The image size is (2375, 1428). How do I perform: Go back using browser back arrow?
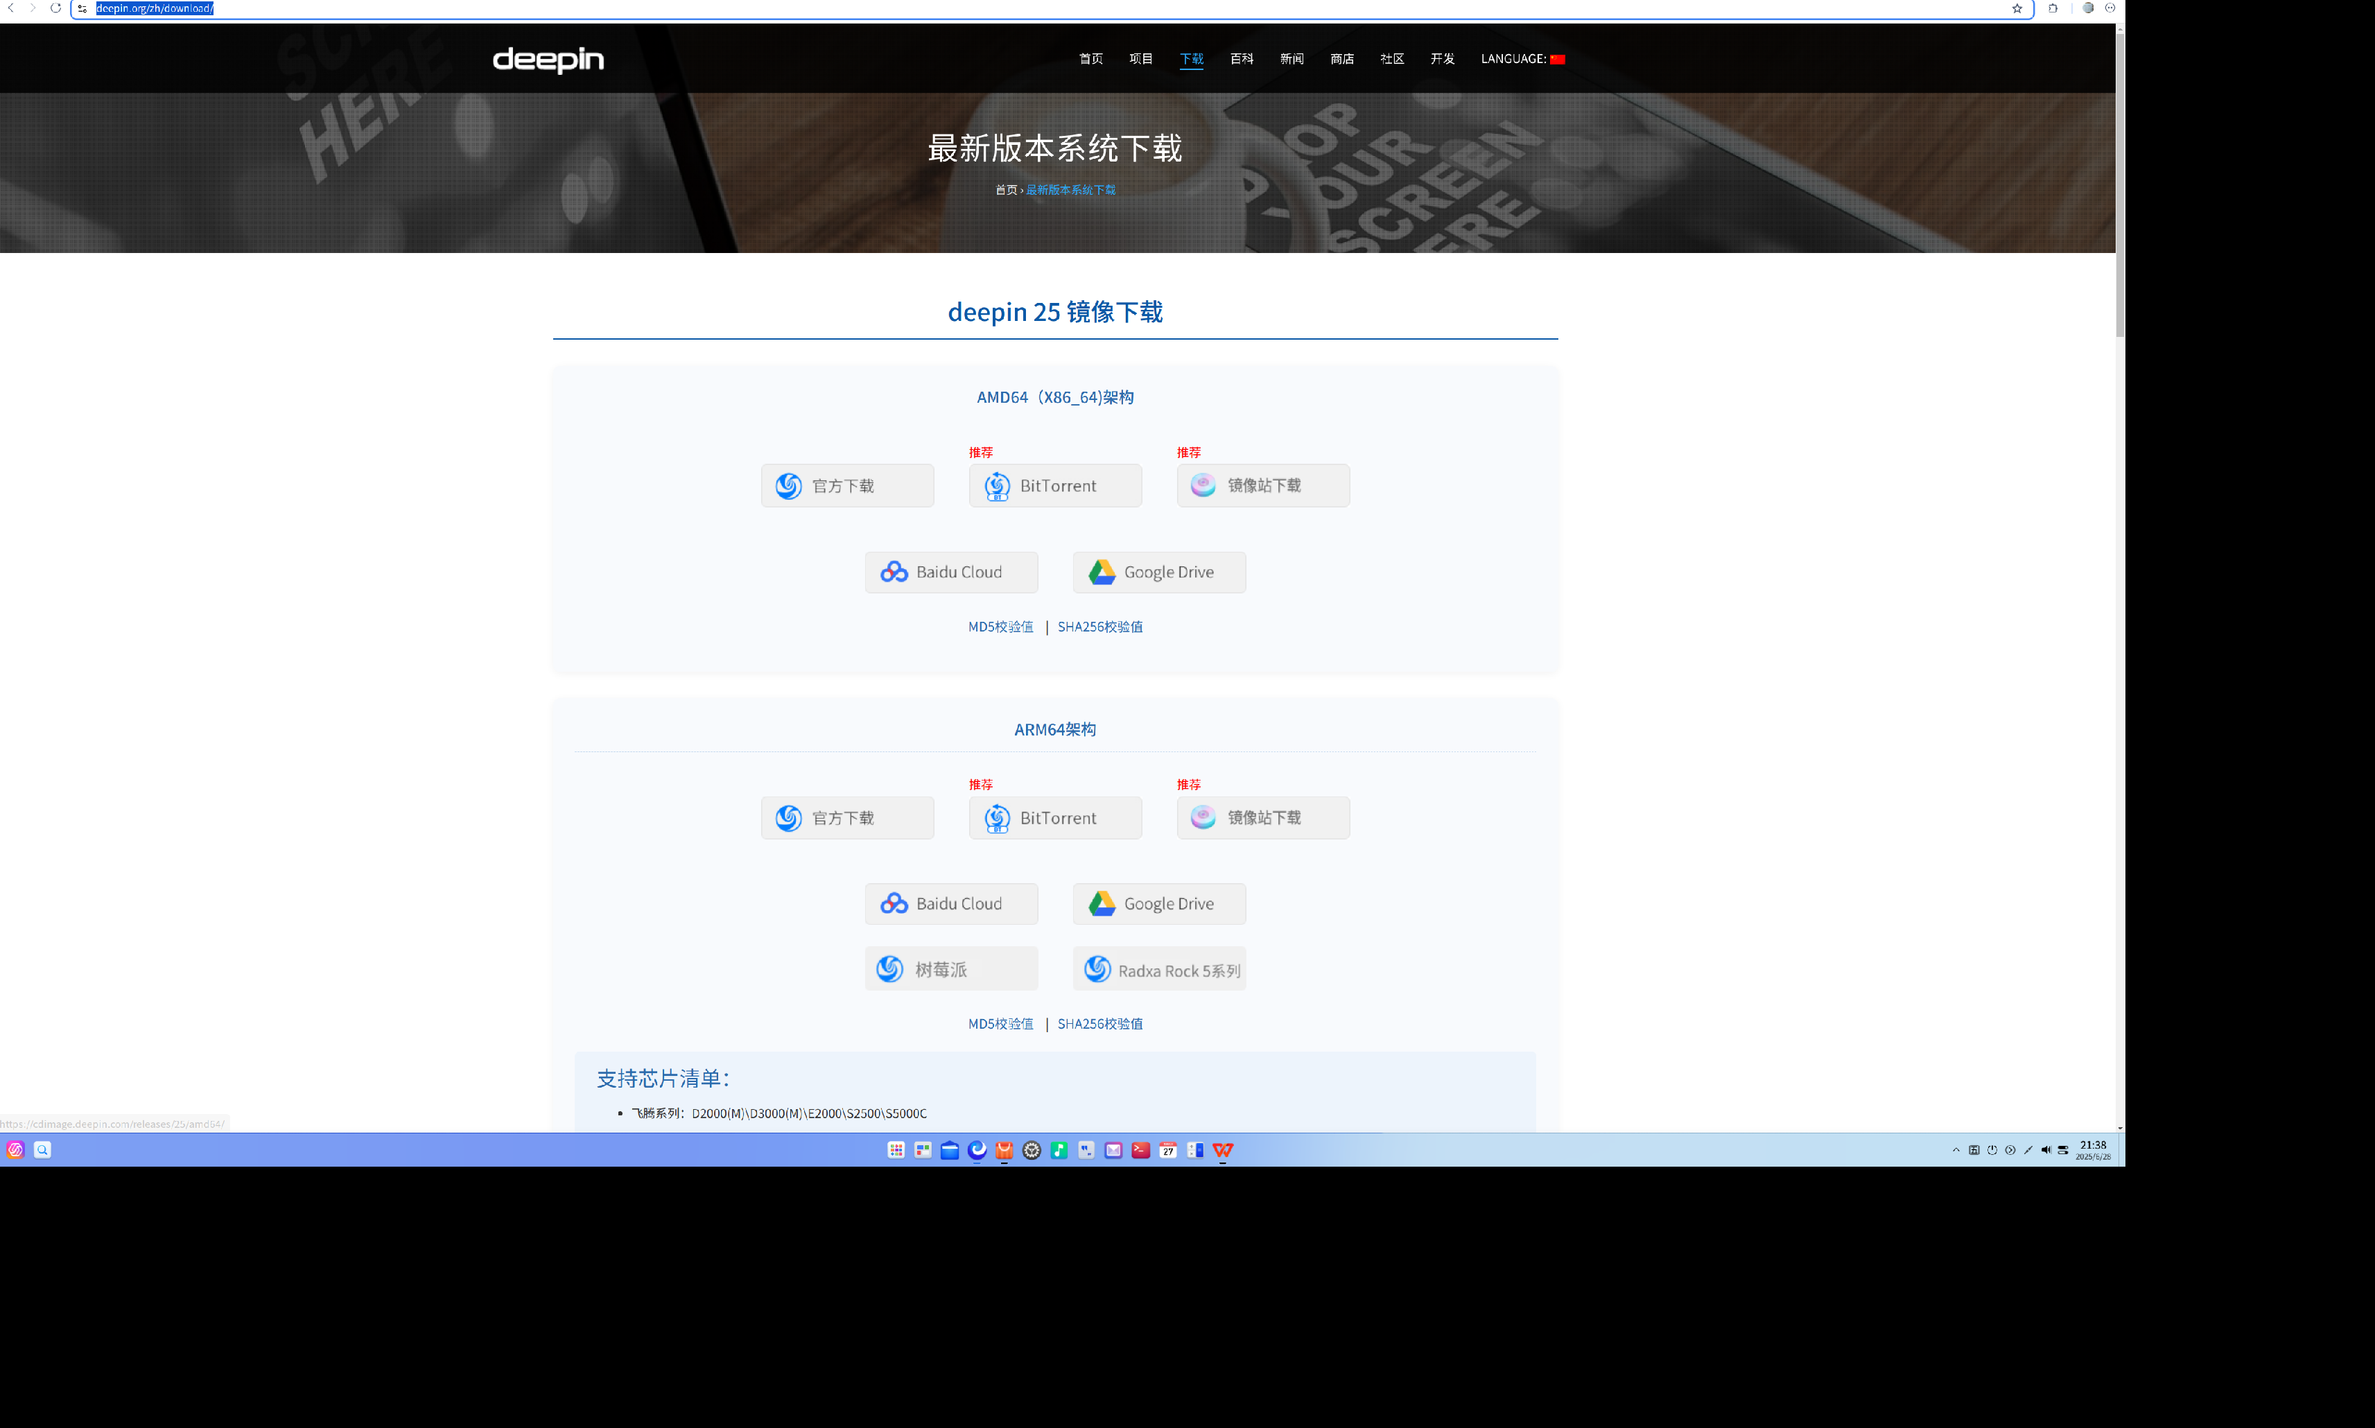(x=10, y=8)
